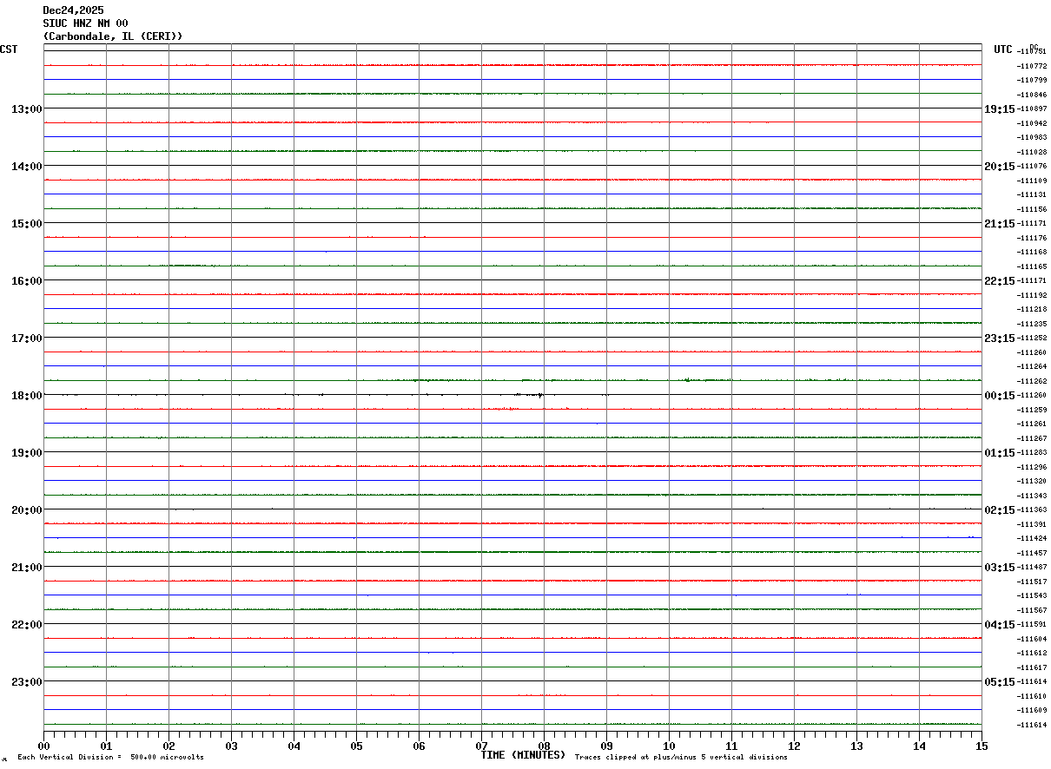Click the DC offset value -110772

pyautogui.click(x=1032, y=67)
